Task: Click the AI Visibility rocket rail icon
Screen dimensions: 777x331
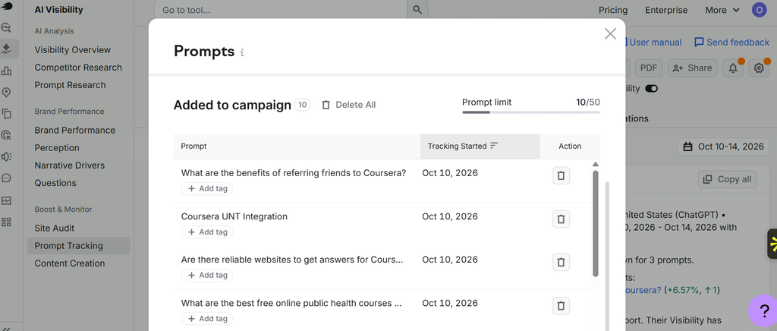Action: 6,49
